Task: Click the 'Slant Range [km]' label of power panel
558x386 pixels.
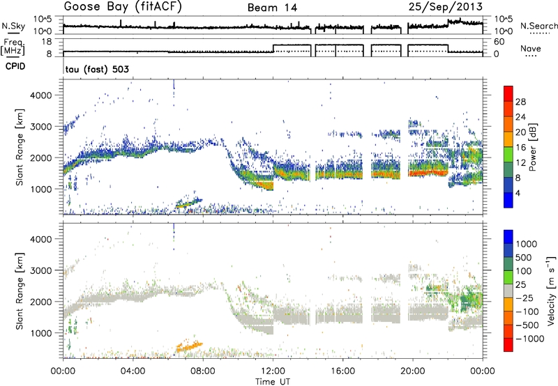Action: click(x=20, y=147)
